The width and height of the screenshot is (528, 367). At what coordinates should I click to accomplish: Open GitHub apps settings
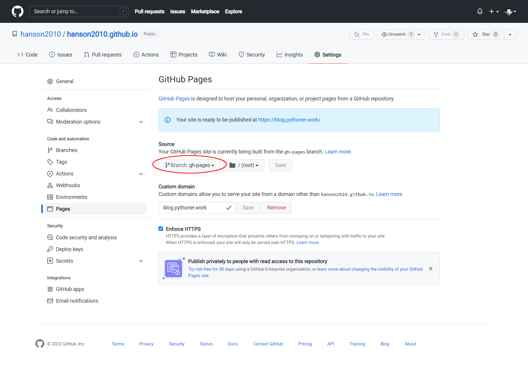pyautogui.click(x=96, y=289)
